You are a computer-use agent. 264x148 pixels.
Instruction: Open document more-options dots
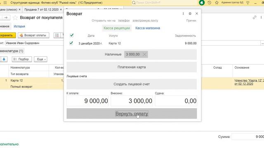pos(261,17)
